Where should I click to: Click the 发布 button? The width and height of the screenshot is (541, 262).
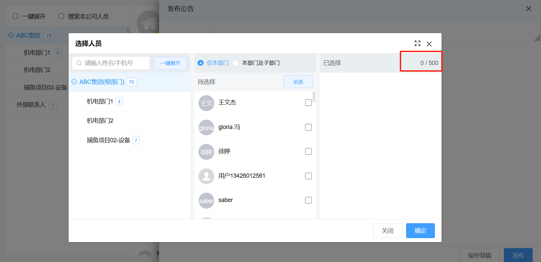[x=518, y=255]
